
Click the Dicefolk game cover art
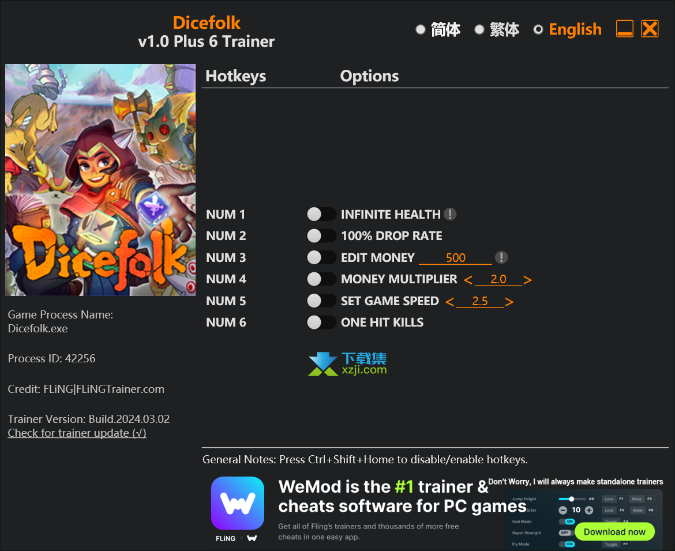(x=100, y=180)
